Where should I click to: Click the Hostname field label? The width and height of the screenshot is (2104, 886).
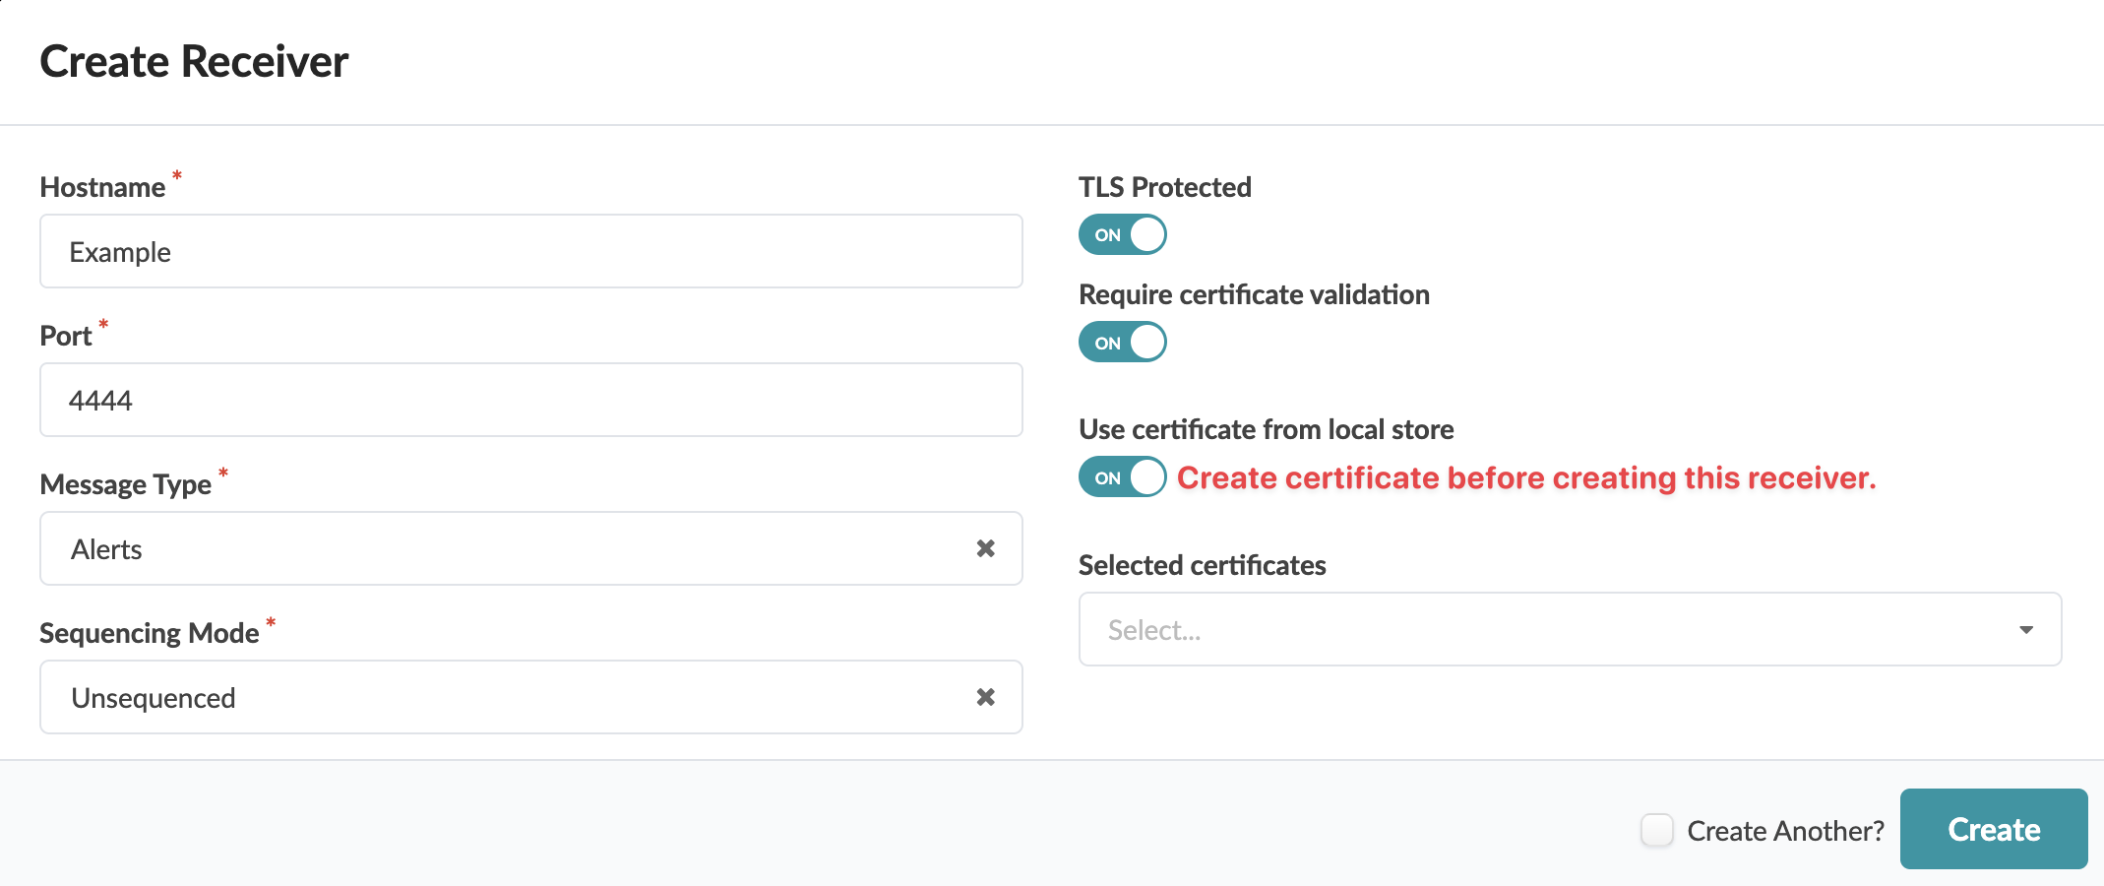tap(102, 187)
